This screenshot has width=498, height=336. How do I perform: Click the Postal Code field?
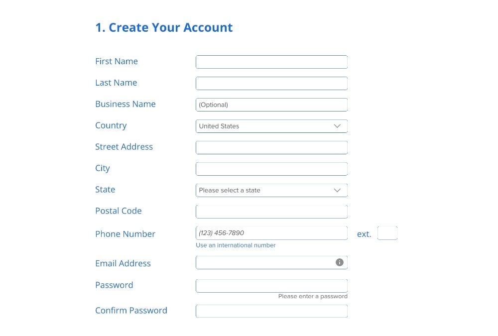tap(271, 211)
